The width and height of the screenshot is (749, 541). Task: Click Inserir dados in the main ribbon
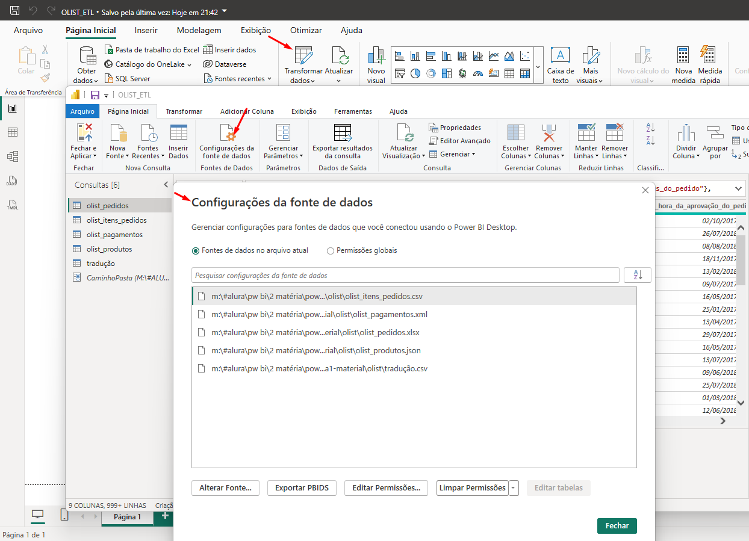[229, 50]
